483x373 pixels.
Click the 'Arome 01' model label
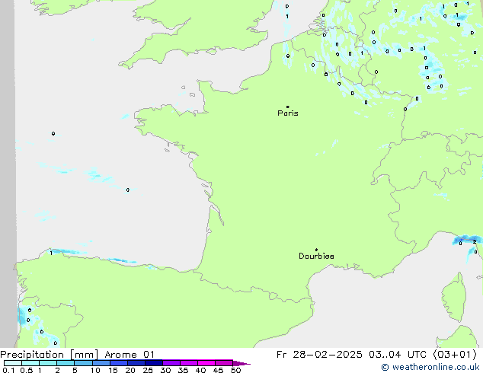tap(130, 355)
